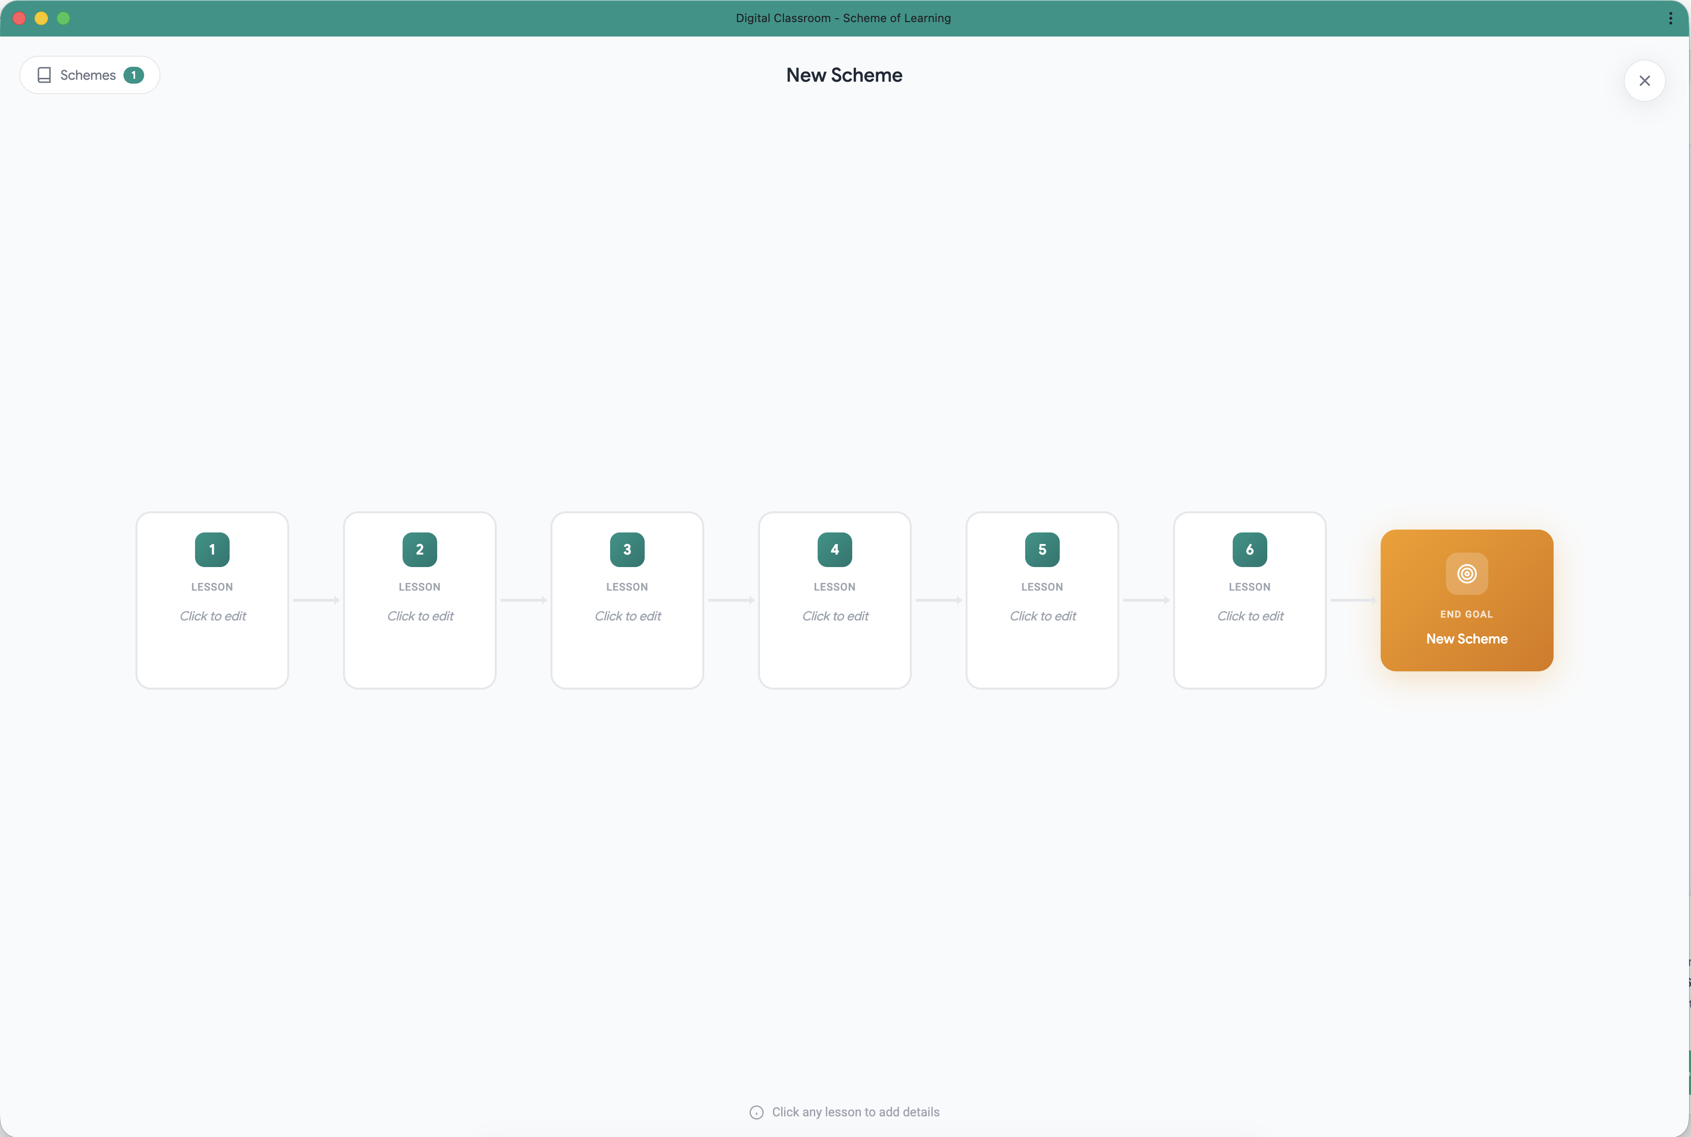Enter full screen using the green traffic light
This screenshot has width=1691, height=1137.
[64, 18]
